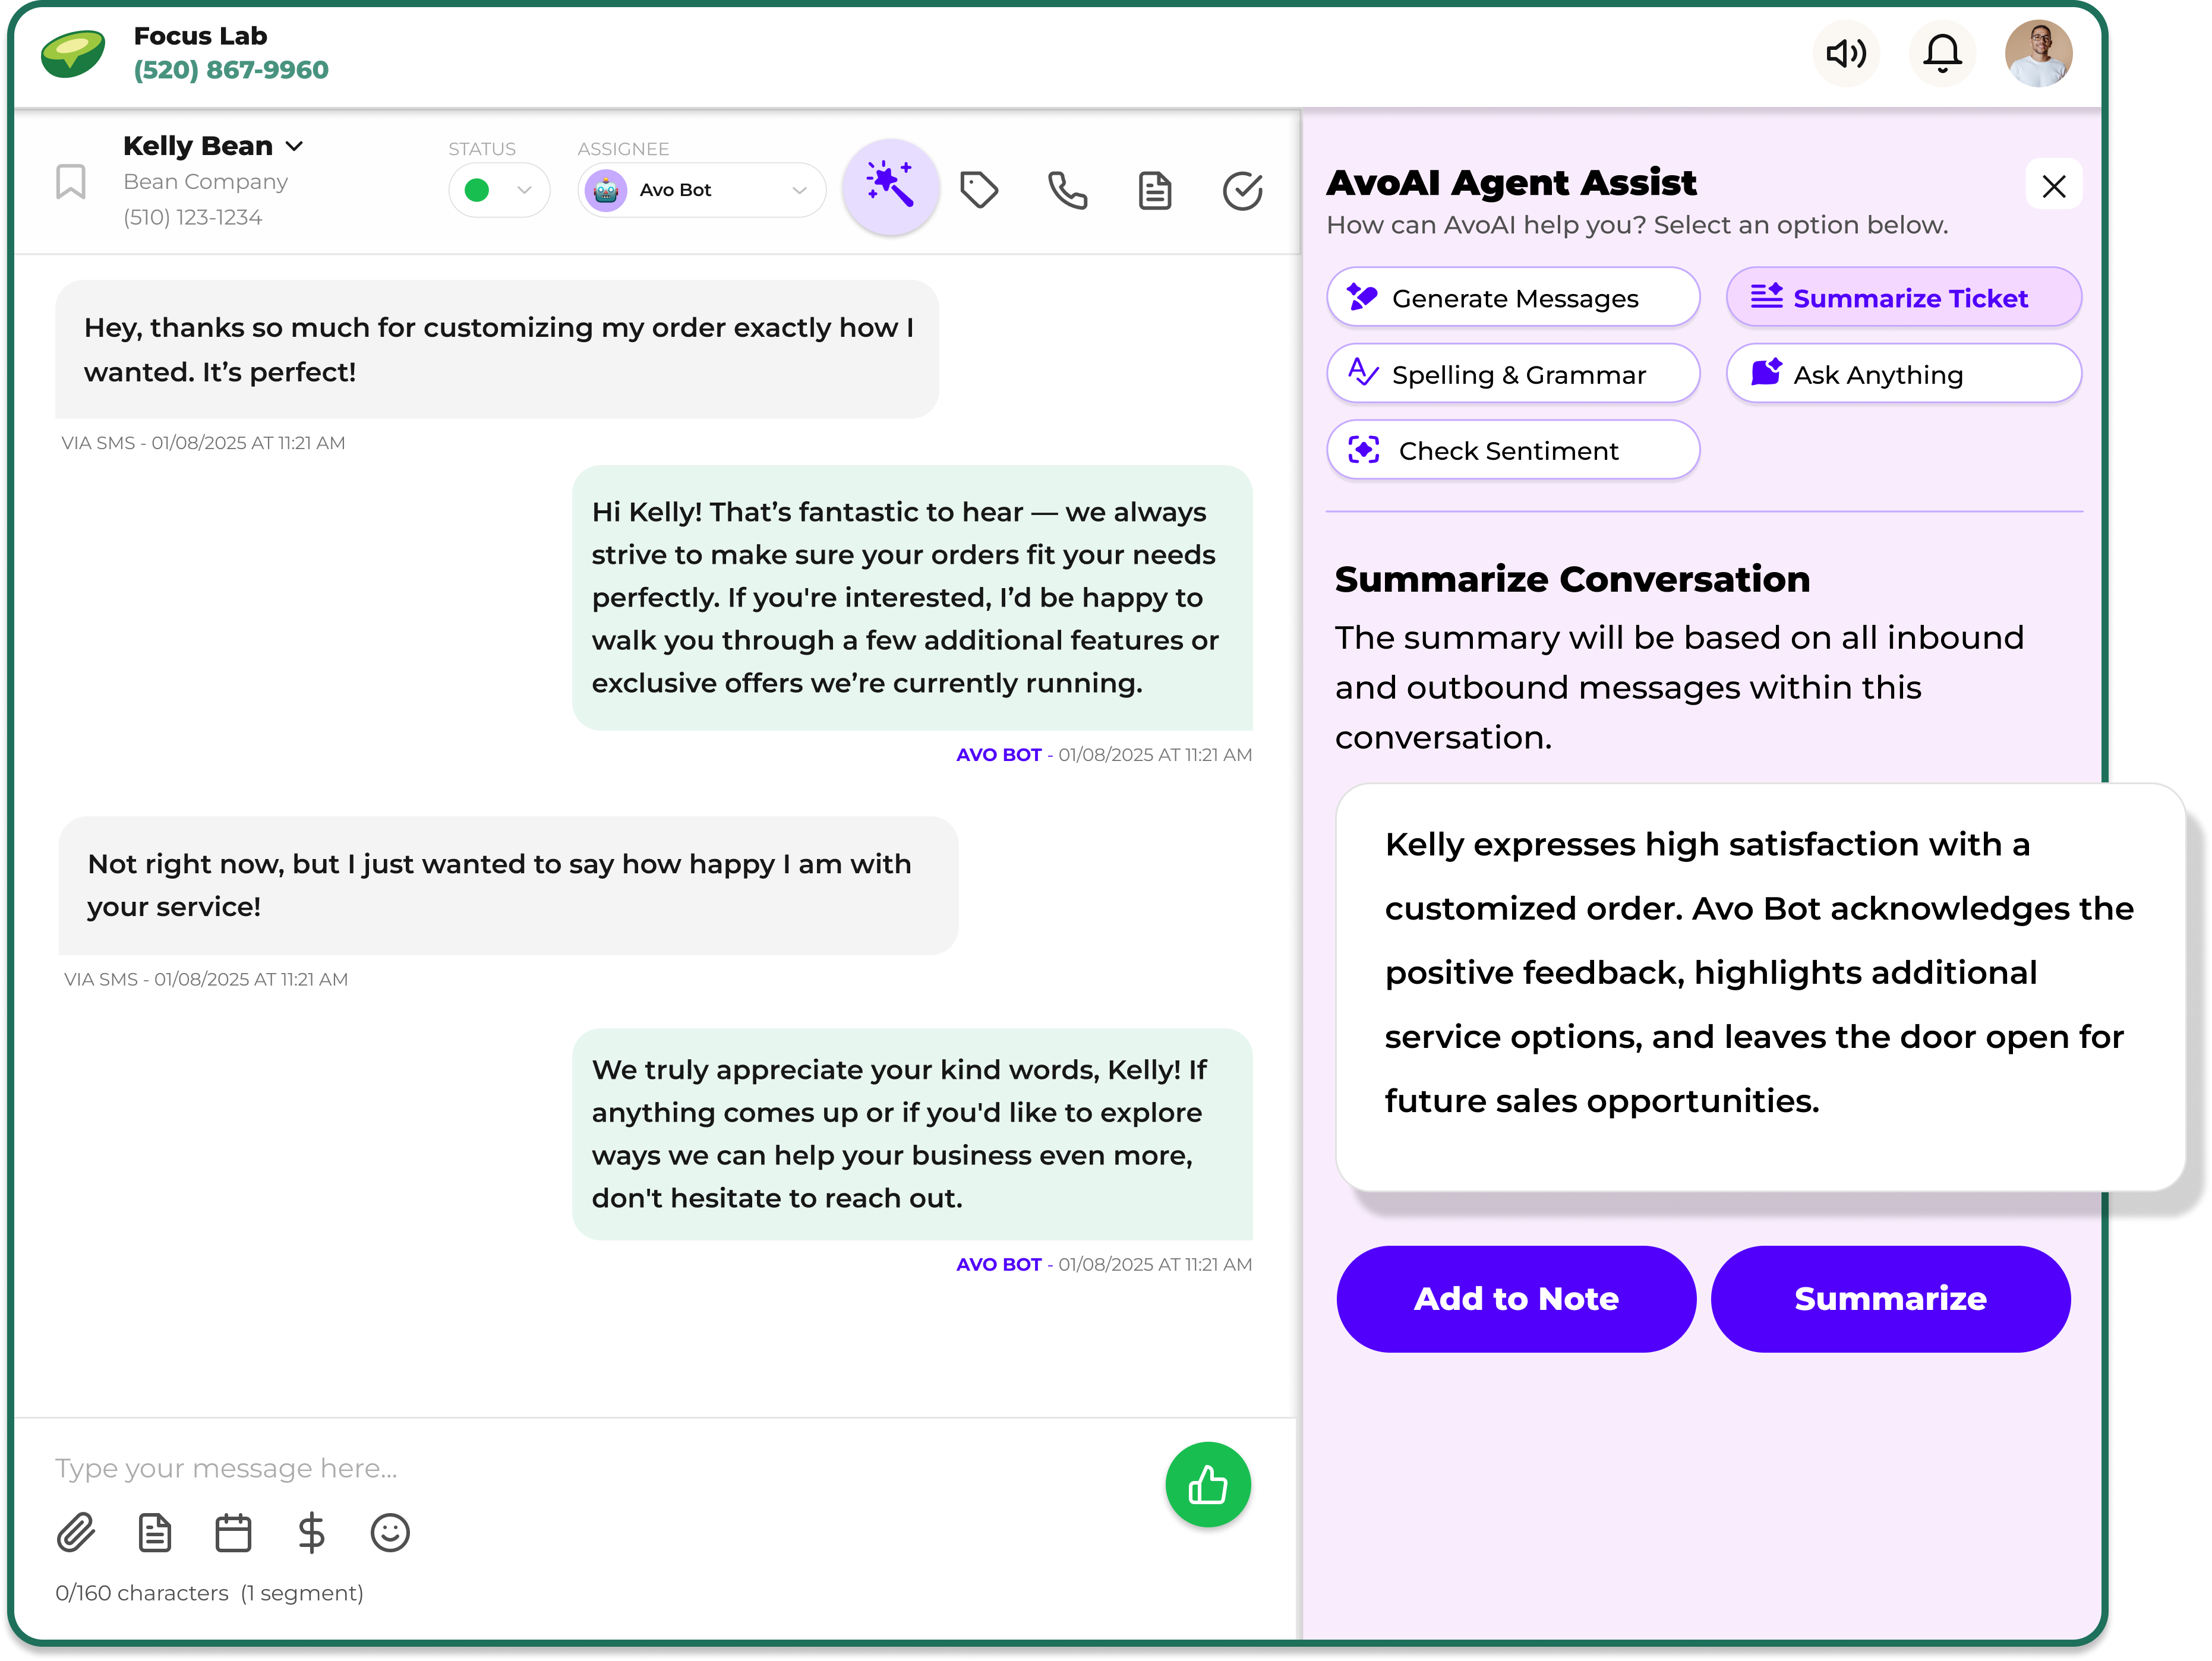Screen dimensions: 2212x1661
Task: Click the "We truly appreciate your kind words" bubble
Action: tap(912, 1133)
